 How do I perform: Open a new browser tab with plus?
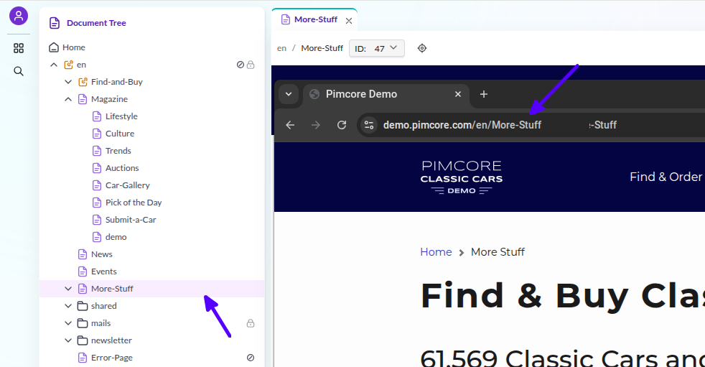pos(484,94)
